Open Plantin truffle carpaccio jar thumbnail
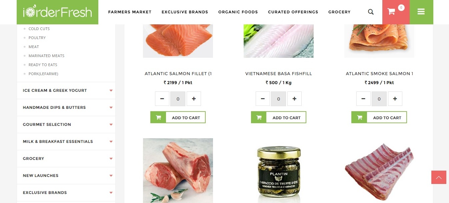This screenshot has height=203, width=449. (x=279, y=171)
